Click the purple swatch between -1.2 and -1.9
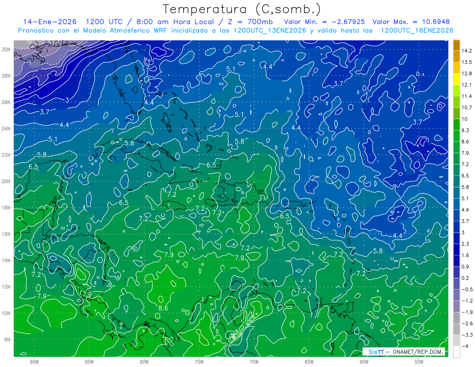This screenshot has height=367, width=475. [x=456, y=306]
